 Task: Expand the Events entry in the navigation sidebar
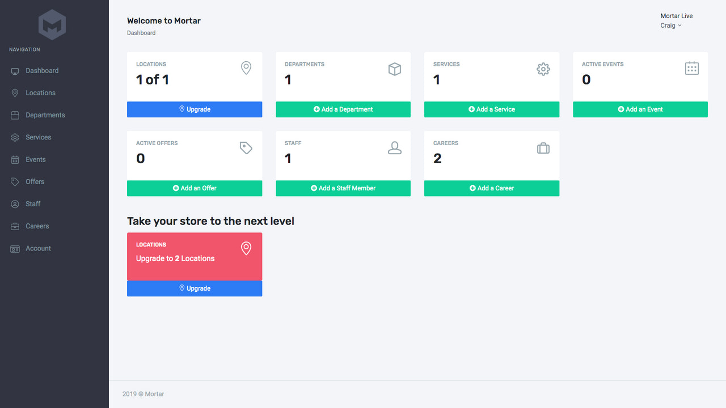point(36,159)
